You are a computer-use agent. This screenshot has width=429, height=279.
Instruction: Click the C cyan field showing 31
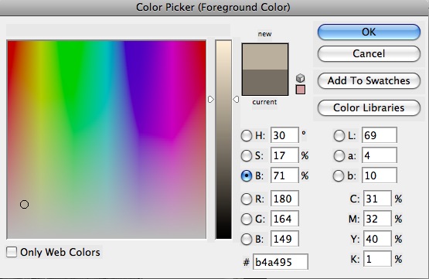(377, 199)
